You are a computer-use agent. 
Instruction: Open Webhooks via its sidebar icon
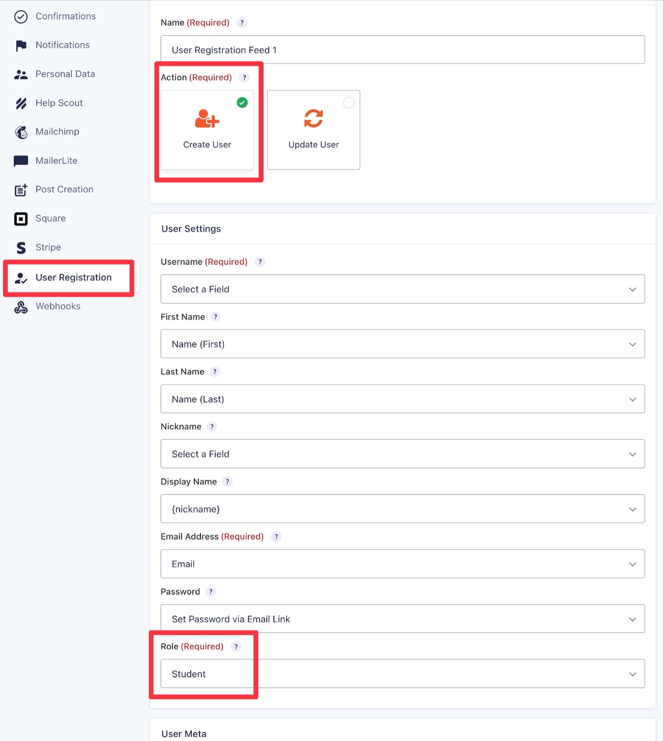[x=21, y=306]
